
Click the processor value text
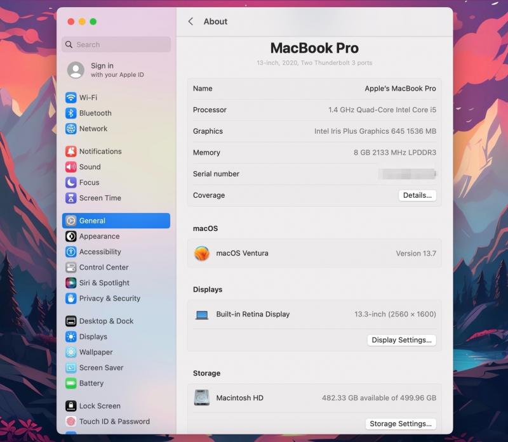382,110
